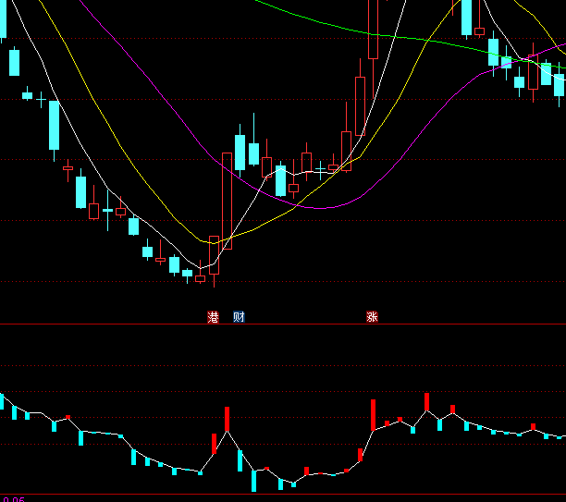Click the red indicator bar above the 涨 marker
The image size is (566, 502).
tap(374, 414)
